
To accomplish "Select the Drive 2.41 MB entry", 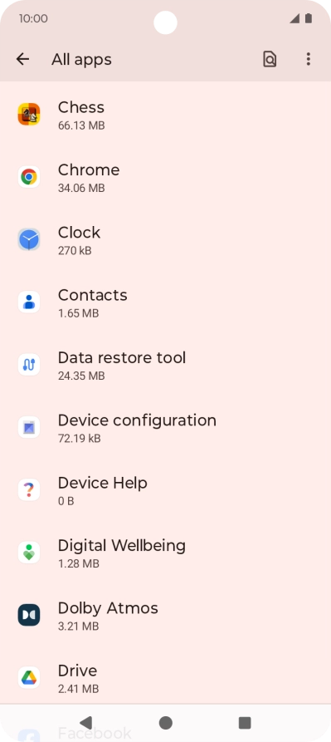I will [165, 678].
